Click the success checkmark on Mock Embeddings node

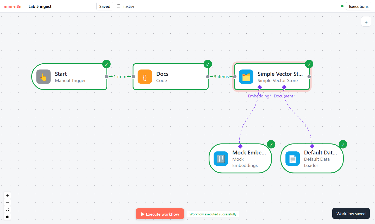click(271, 144)
